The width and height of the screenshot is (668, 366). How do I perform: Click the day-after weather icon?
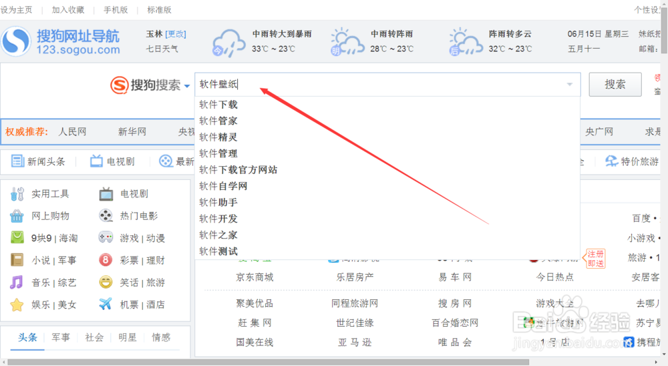[466, 42]
